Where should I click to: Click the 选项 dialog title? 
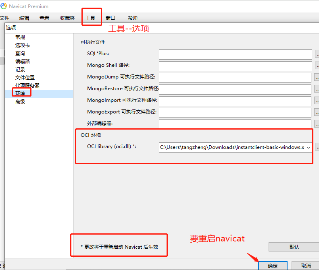[11, 28]
